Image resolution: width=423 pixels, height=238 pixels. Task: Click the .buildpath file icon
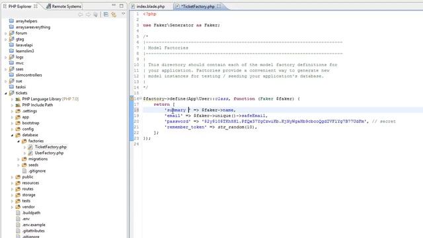[18, 213]
